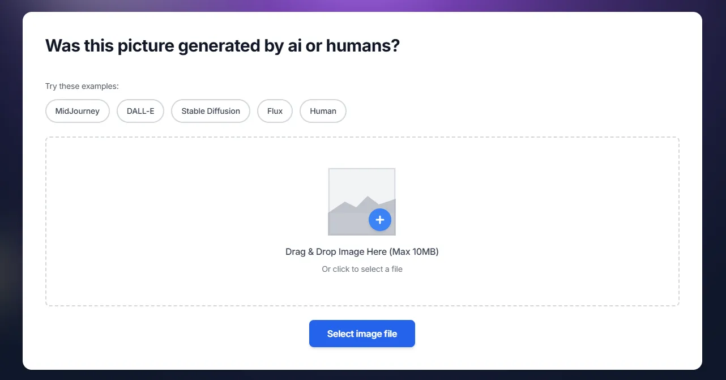This screenshot has height=380, width=726.
Task: Try the DALL-E example
Action: pyautogui.click(x=140, y=111)
